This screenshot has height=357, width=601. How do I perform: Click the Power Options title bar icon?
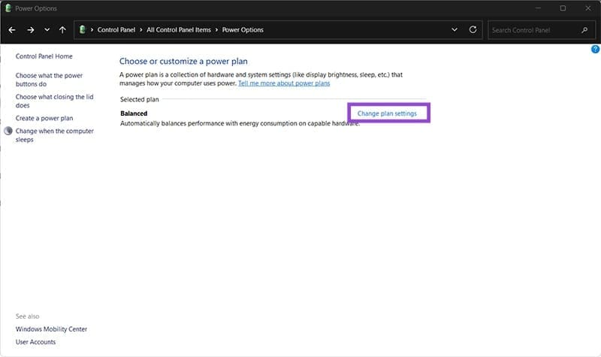tap(8, 8)
